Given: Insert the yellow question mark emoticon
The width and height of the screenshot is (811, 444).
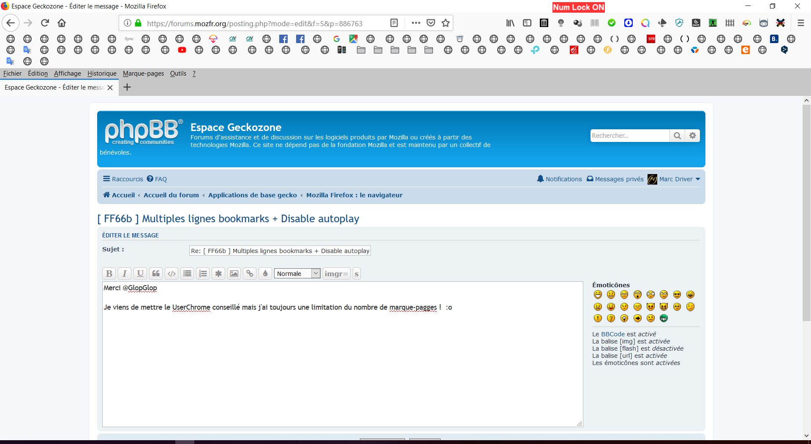Looking at the screenshot, I should 611,318.
